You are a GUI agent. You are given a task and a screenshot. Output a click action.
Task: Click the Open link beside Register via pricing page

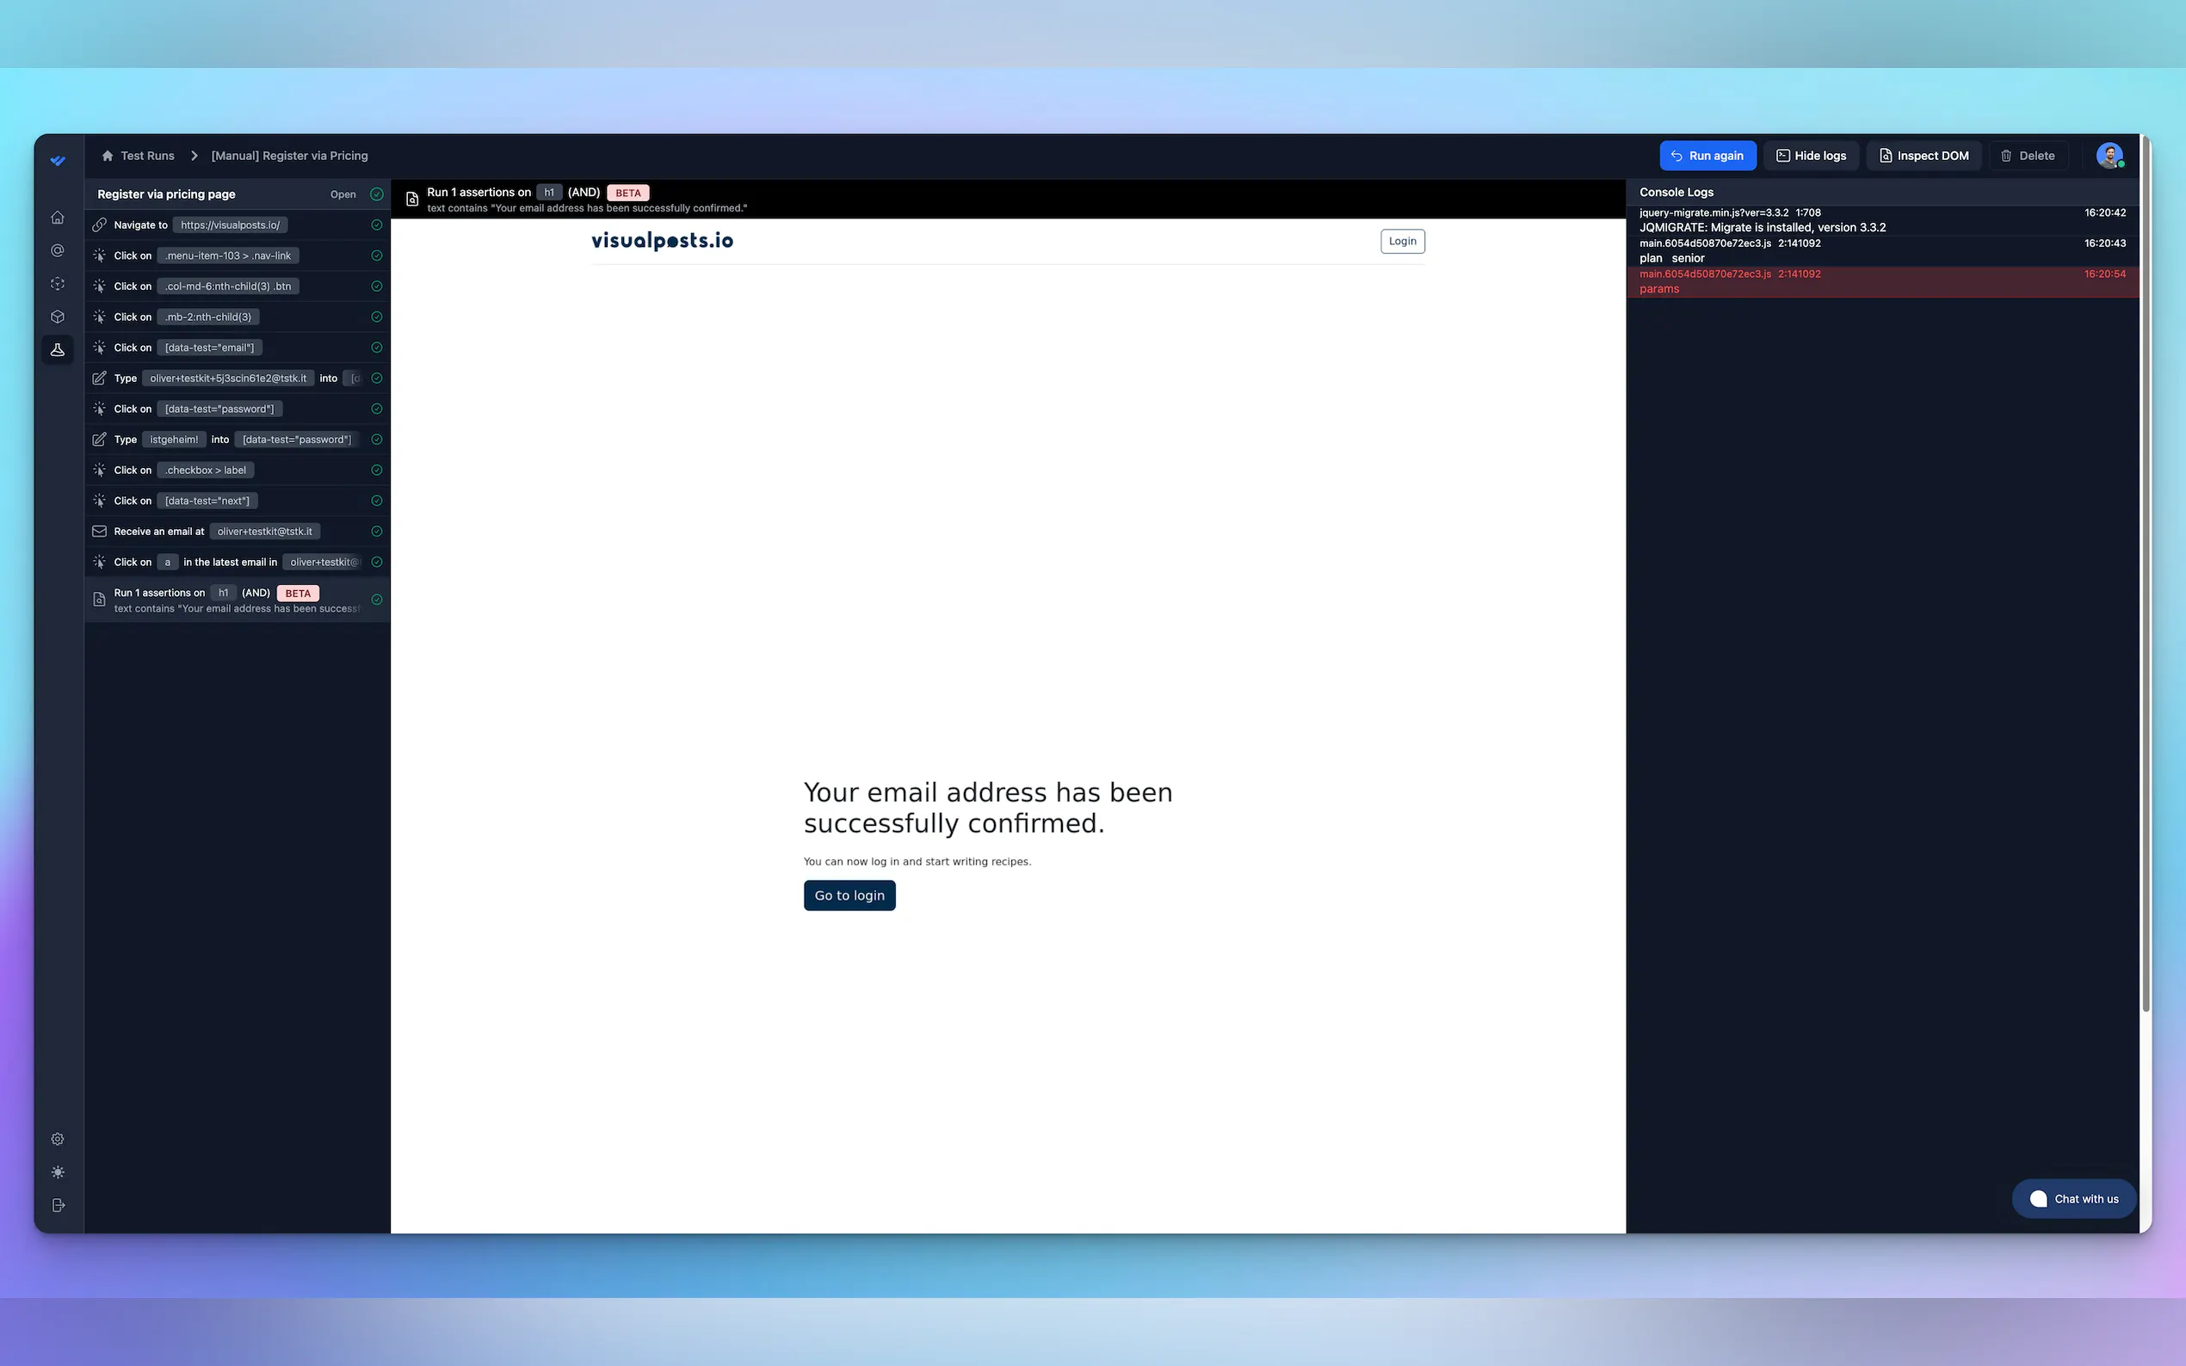(343, 194)
